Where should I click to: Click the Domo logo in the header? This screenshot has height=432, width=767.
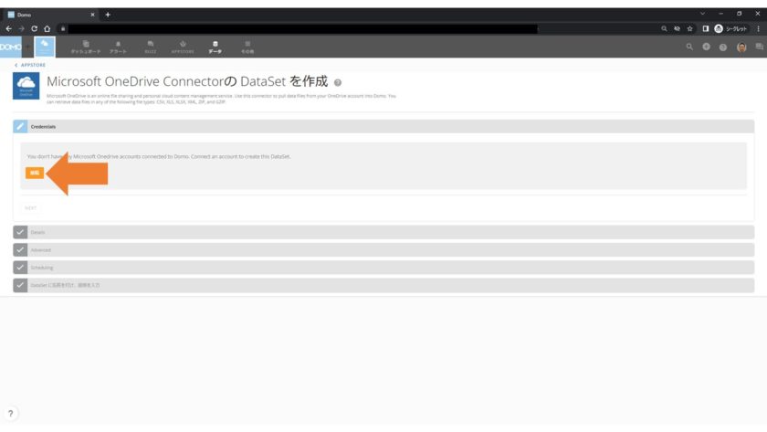11,47
